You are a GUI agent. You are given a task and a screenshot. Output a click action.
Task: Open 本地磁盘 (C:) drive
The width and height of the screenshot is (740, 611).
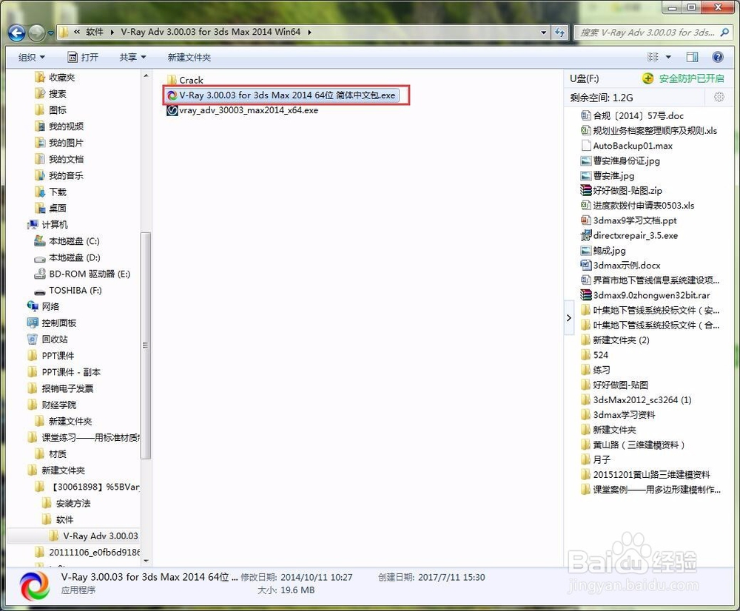[x=67, y=241]
